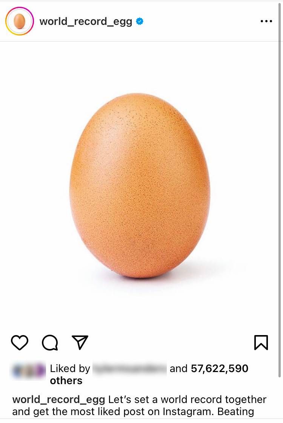The image size is (283, 423).
Task: Share post using paper plane icon
Action: click(x=80, y=342)
